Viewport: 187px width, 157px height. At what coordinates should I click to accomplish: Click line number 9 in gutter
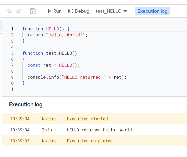tap(12, 77)
